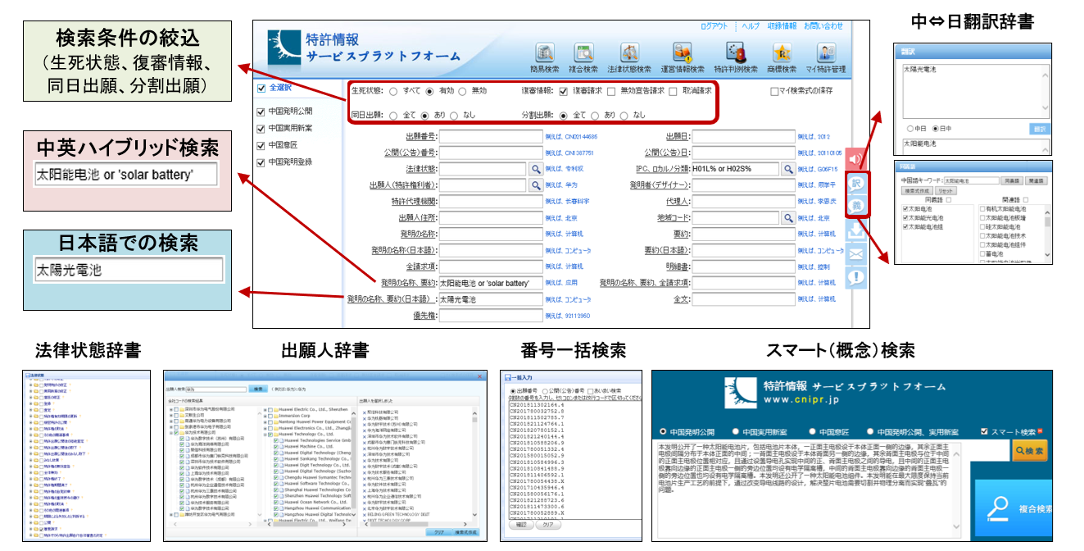Toggle スマート検索 checkbox in smart search
The image size is (1084, 551).
tap(984, 431)
